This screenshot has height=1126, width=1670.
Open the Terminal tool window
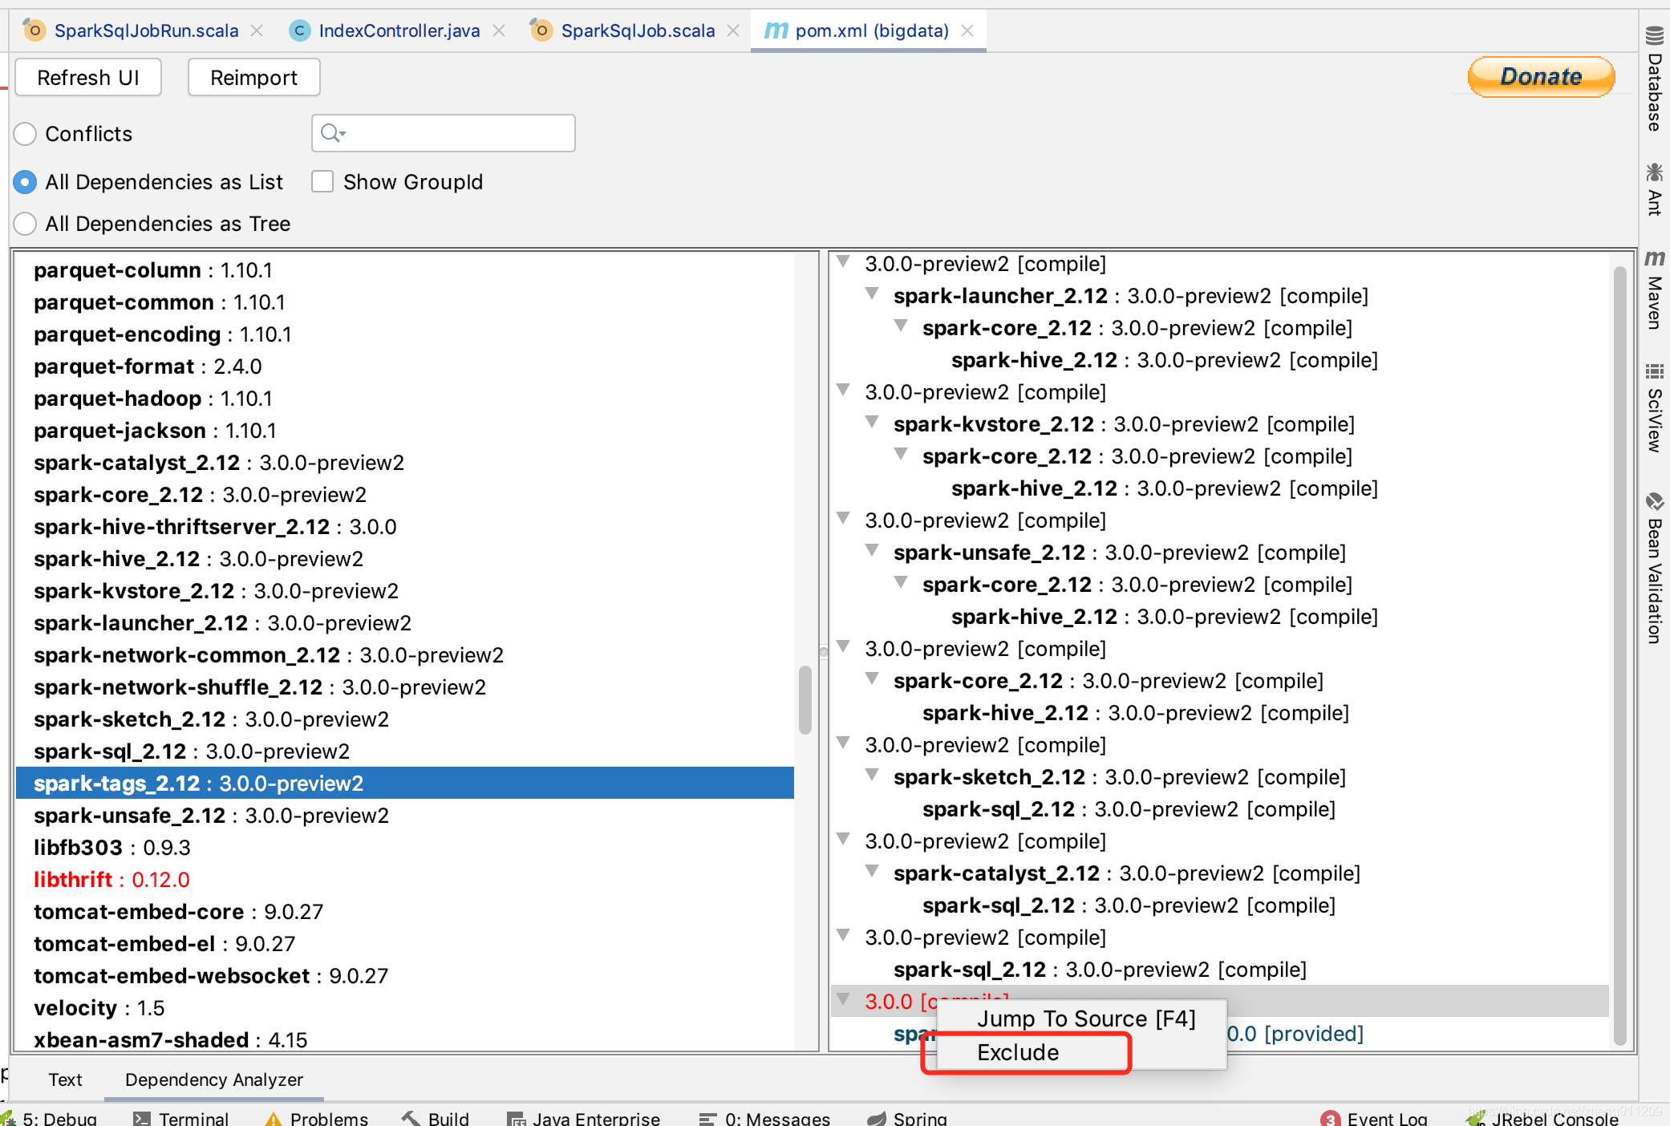click(x=181, y=1118)
